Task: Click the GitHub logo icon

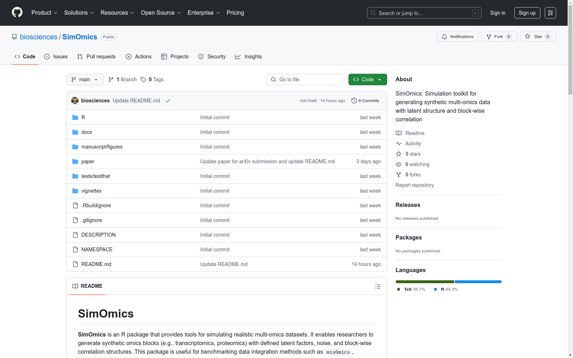Action: click(x=17, y=13)
